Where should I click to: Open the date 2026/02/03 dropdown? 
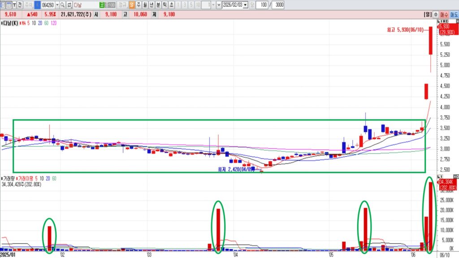pyautogui.click(x=245, y=5)
